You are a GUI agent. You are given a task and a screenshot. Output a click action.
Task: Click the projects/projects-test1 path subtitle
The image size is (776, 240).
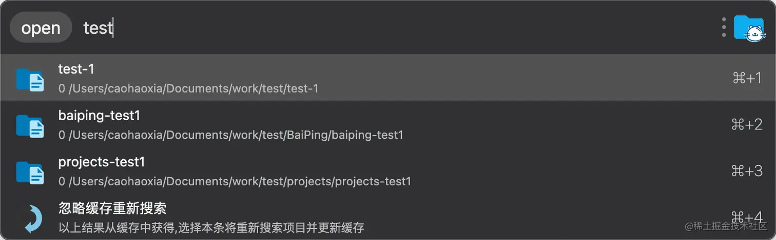click(235, 182)
